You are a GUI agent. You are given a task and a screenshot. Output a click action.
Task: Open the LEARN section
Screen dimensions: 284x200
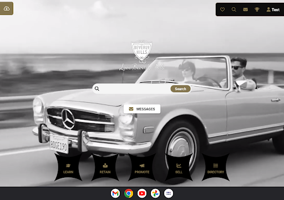pos(68,167)
